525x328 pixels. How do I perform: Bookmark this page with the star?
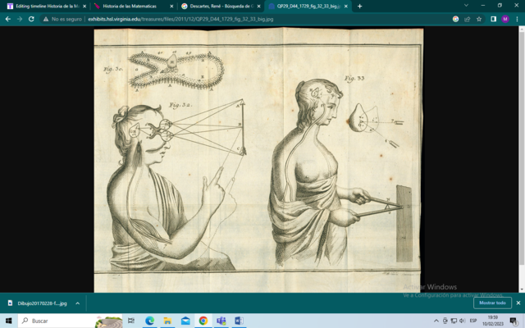pyautogui.click(x=479, y=19)
